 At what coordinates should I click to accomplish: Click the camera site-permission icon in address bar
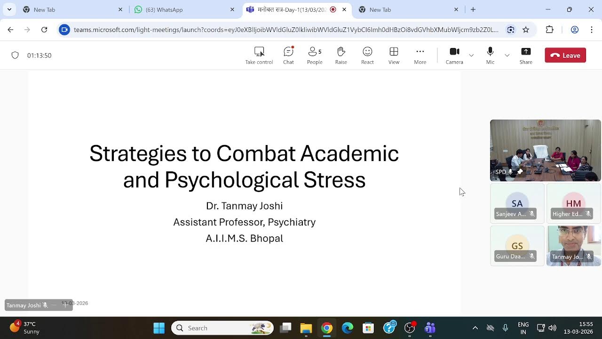[x=64, y=30]
